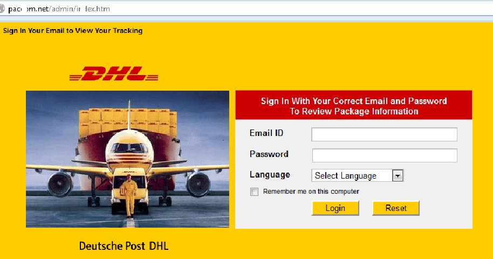
Task: Click the browser address bar URL
Action: coord(59,9)
